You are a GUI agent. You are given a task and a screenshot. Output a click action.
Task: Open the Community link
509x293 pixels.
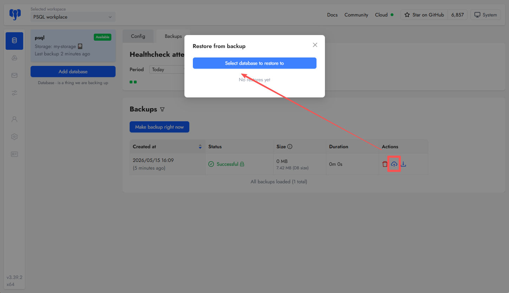(356, 15)
